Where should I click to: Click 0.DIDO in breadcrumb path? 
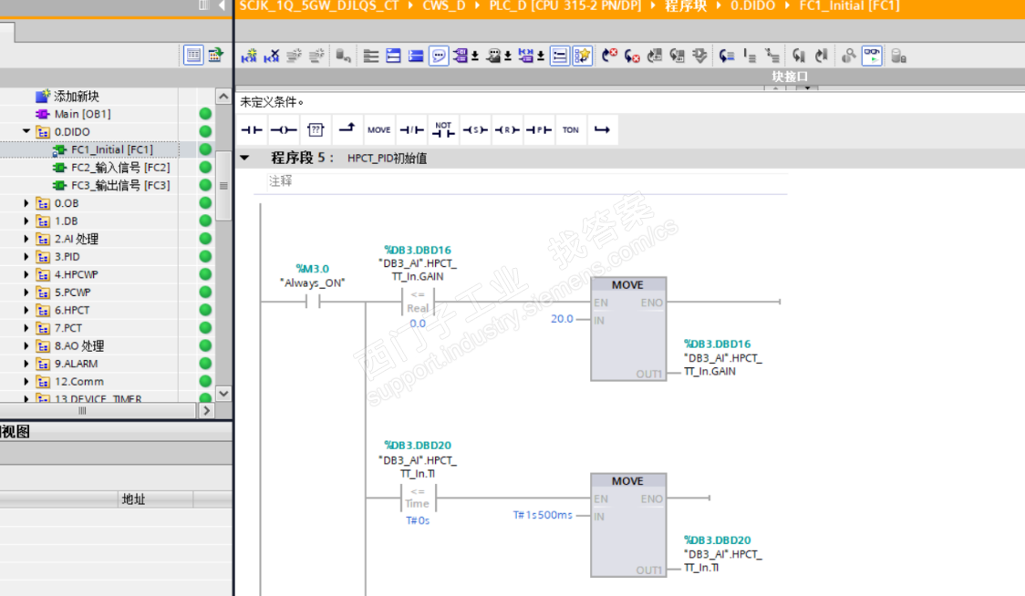752,5
